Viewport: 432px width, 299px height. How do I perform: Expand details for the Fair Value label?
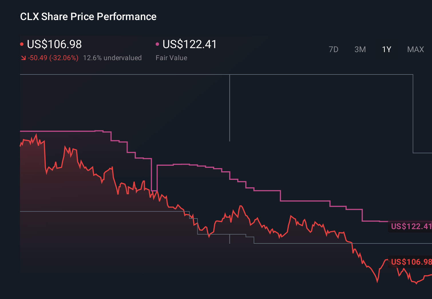click(x=171, y=58)
